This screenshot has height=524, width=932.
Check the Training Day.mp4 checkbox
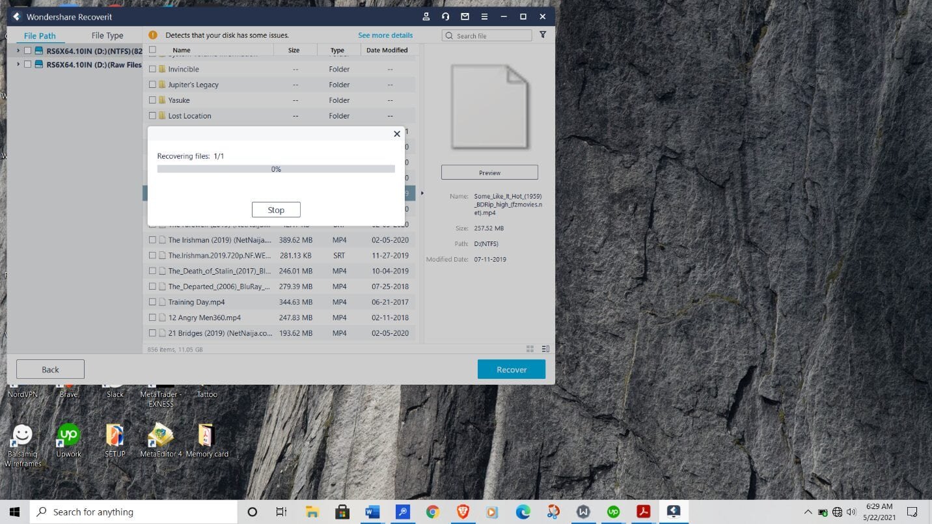152,302
